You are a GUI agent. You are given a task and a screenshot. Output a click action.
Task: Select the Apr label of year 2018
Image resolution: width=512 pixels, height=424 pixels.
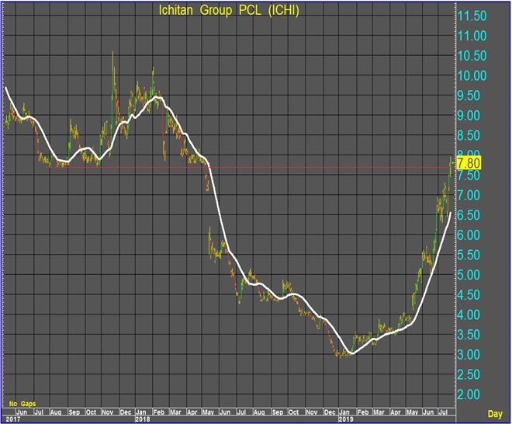coord(192,412)
